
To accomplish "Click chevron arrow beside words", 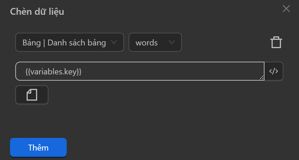I will coord(172,43).
